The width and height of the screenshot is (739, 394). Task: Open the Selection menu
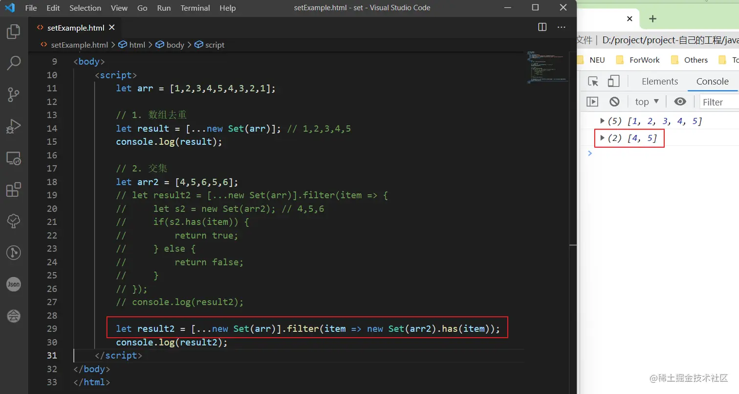point(85,8)
